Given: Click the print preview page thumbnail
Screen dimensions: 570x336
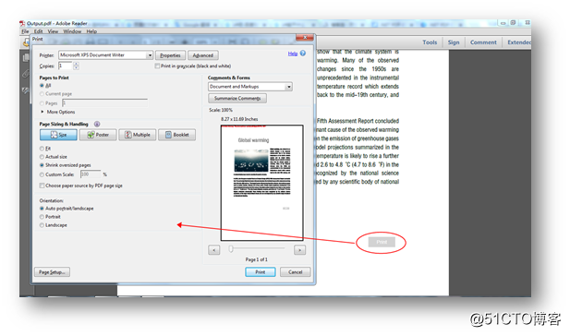Looking at the screenshot, I should pyautogui.click(x=262, y=183).
